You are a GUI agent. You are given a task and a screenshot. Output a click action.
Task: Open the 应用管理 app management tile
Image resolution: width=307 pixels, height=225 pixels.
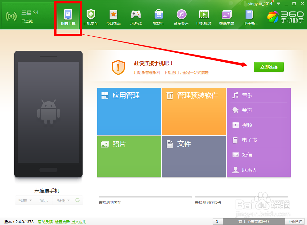(x=129, y=112)
